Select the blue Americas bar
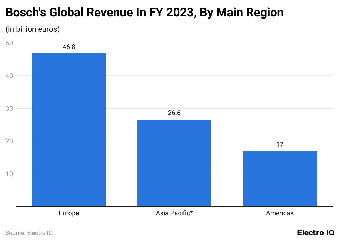This screenshot has width=338, height=242. point(280,179)
